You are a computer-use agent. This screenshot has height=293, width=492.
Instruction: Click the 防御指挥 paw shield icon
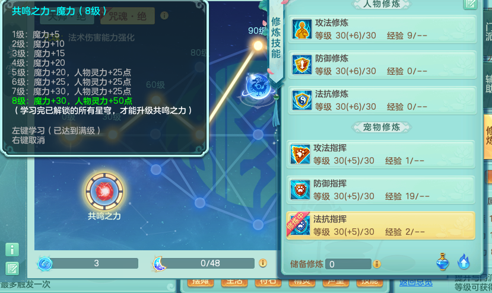(300, 189)
